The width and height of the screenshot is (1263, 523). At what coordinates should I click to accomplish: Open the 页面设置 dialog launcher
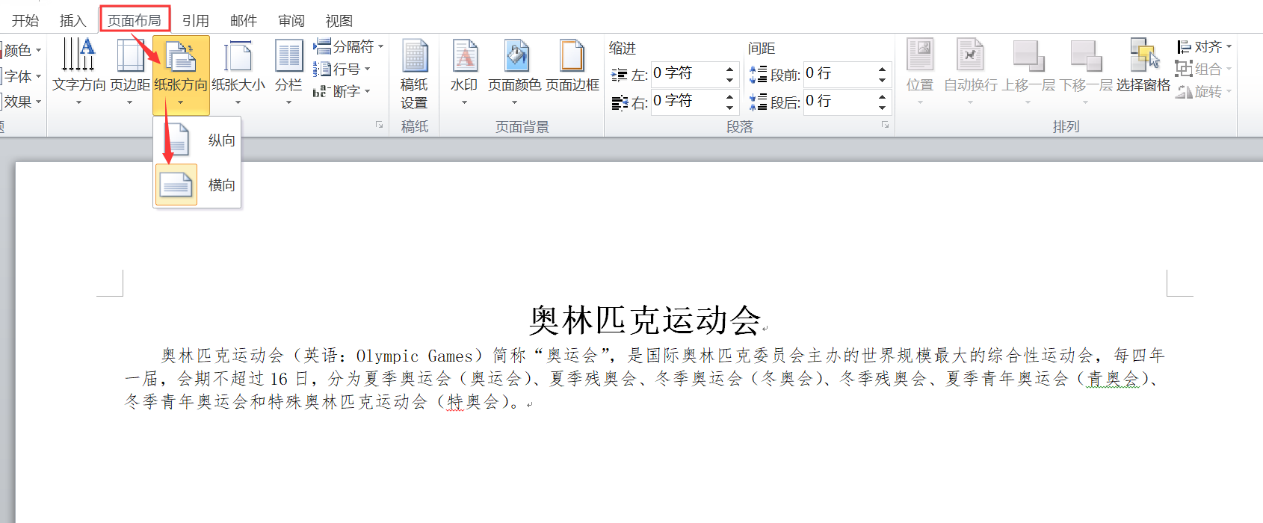click(x=379, y=126)
